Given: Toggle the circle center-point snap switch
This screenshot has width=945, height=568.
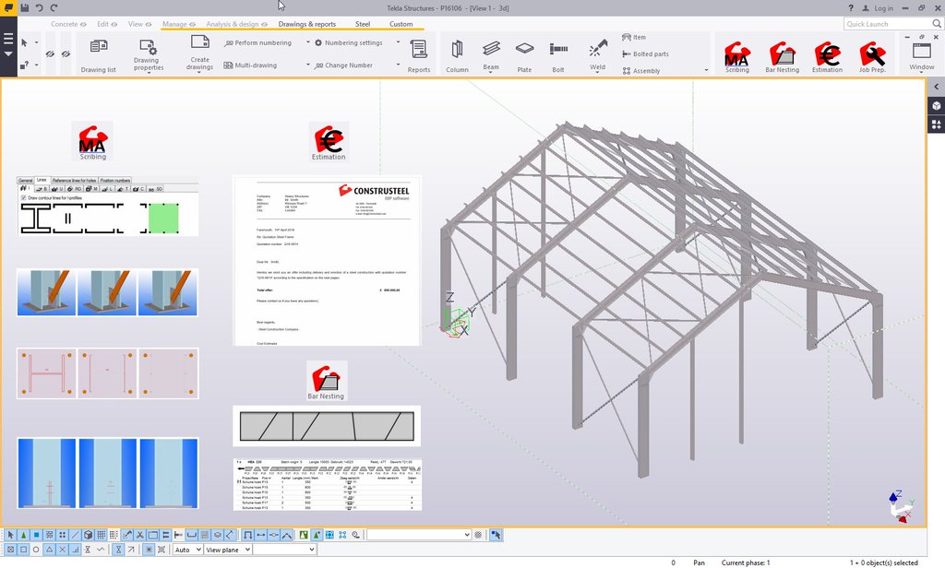Looking at the screenshot, I should [x=36, y=550].
